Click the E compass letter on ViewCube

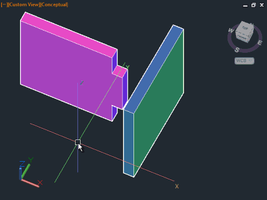pos(260,43)
